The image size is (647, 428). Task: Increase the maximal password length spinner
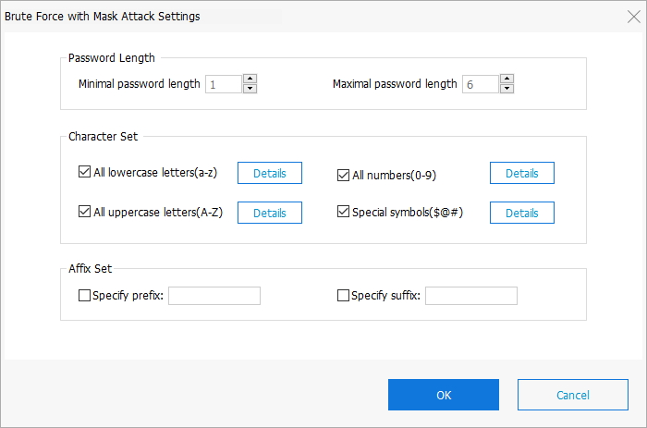point(507,79)
